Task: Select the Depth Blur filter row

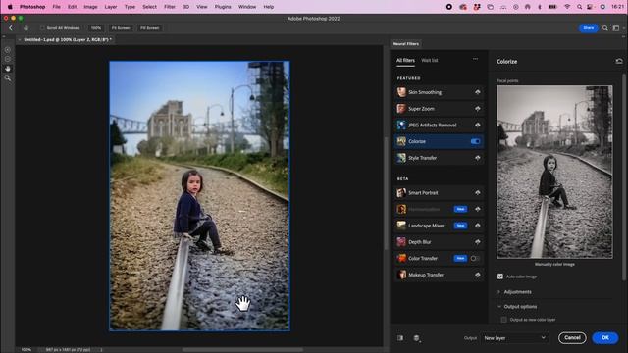Action: pyautogui.click(x=439, y=242)
